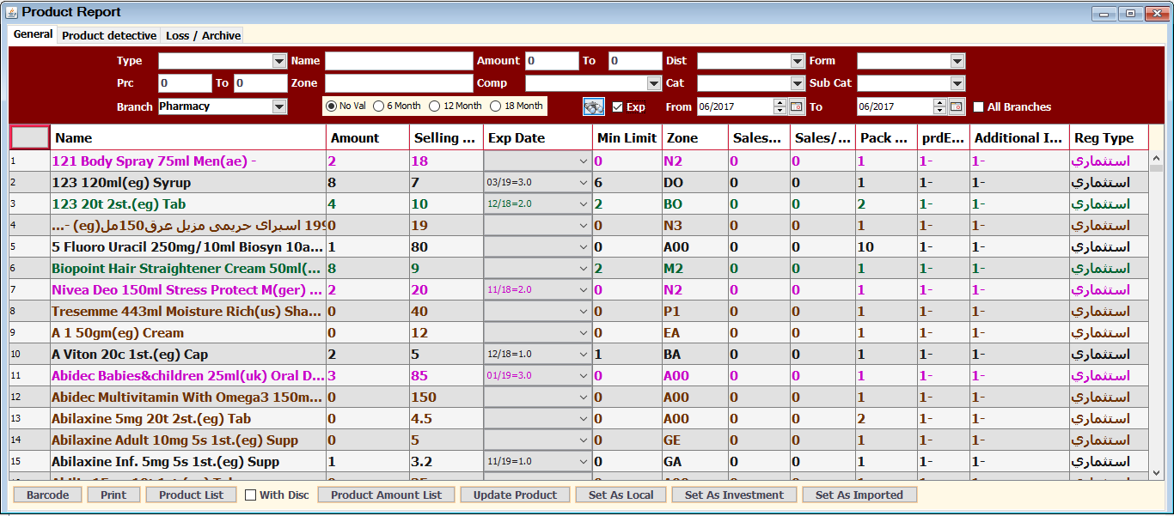Open the Loss / Archive tab
The width and height of the screenshot is (1174, 516).
pyautogui.click(x=203, y=35)
